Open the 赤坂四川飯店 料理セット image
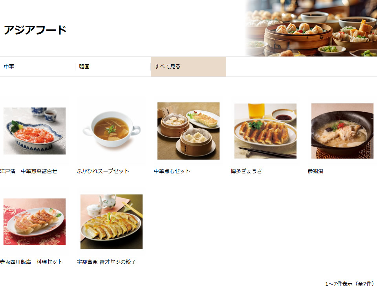The height and width of the screenshot is (286, 377). pyautogui.click(x=35, y=222)
